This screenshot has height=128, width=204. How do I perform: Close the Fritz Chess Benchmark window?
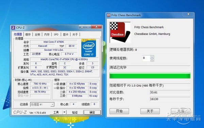188,14
